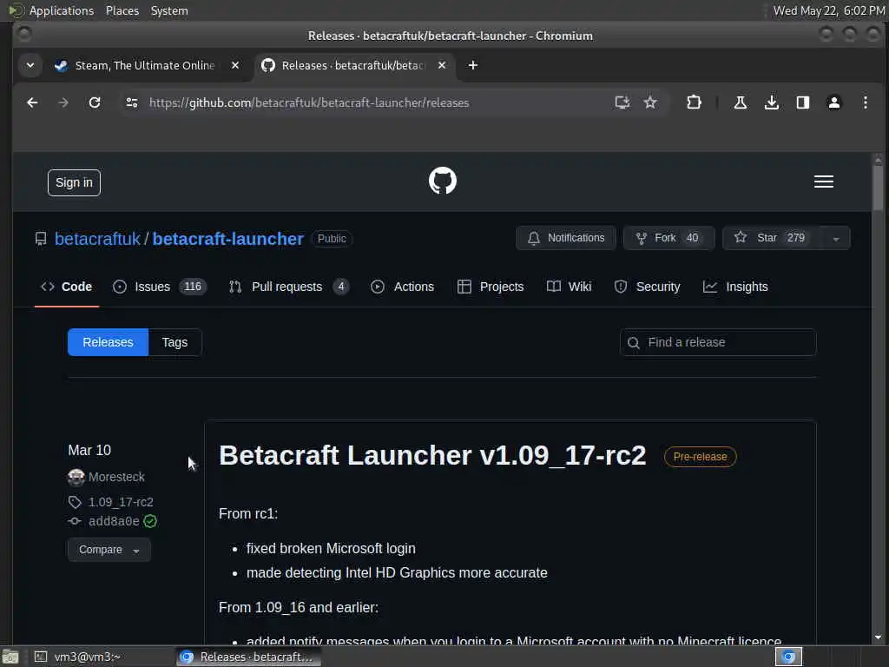Star the repository

click(x=772, y=238)
